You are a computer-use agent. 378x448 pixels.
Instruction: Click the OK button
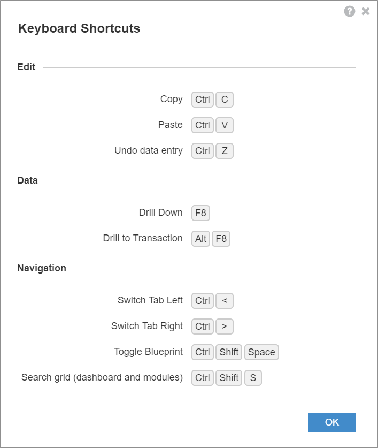[x=331, y=422]
